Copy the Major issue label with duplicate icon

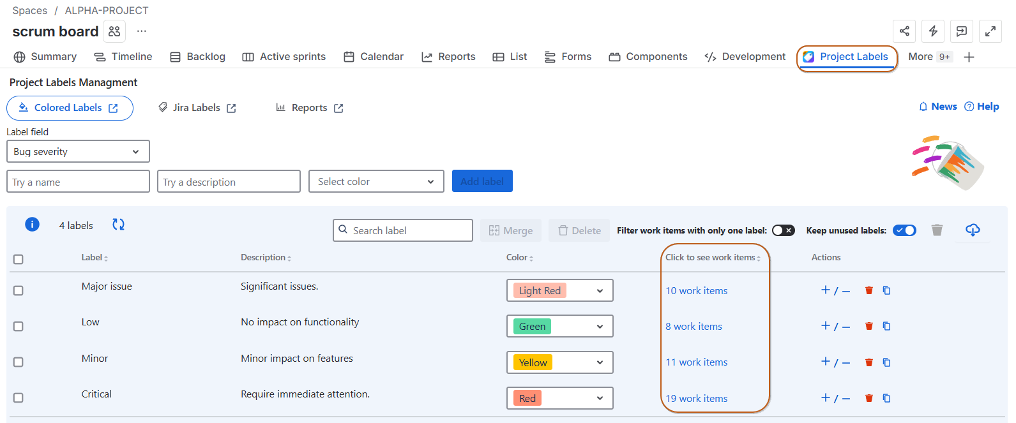click(x=886, y=290)
